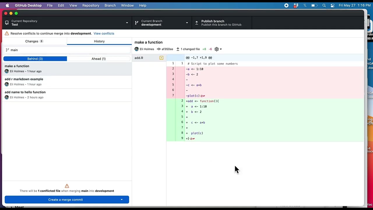Click the +8 additions count
Screen dimensions: 373x210
(204, 49)
